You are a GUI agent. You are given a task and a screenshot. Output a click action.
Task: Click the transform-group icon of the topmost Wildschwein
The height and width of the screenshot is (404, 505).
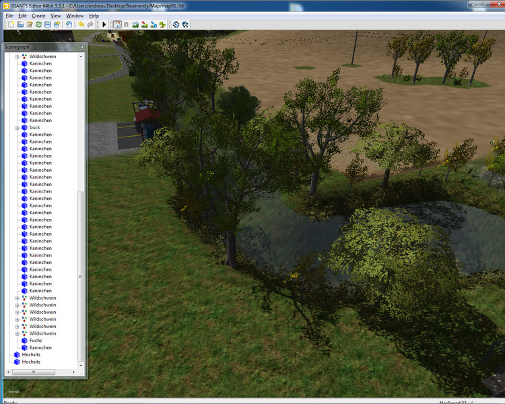pyautogui.click(x=24, y=57)
